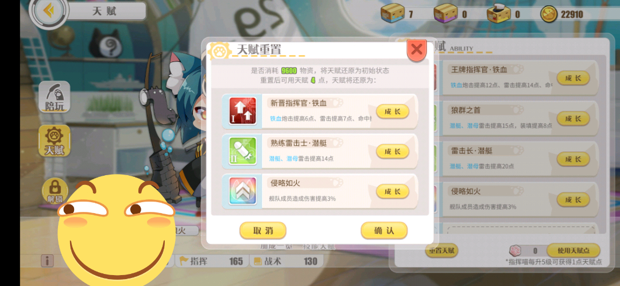Tap the yellow back arrow icon
The height and width of the screenshot is (286, 620).
[x=49, y=11]
